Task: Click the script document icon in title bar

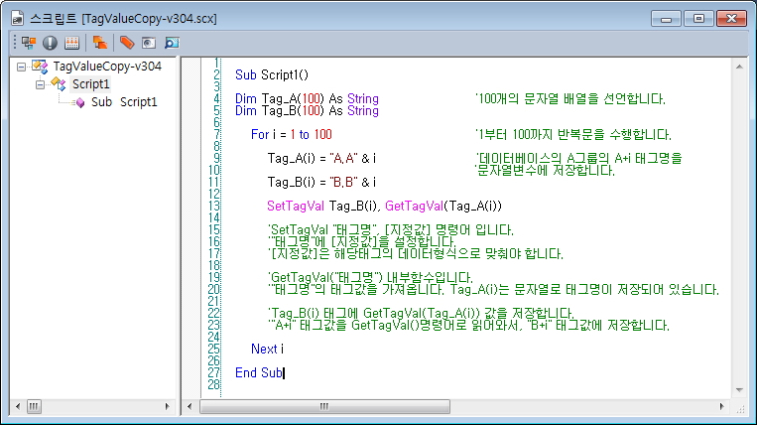Action: pos(18,18)
